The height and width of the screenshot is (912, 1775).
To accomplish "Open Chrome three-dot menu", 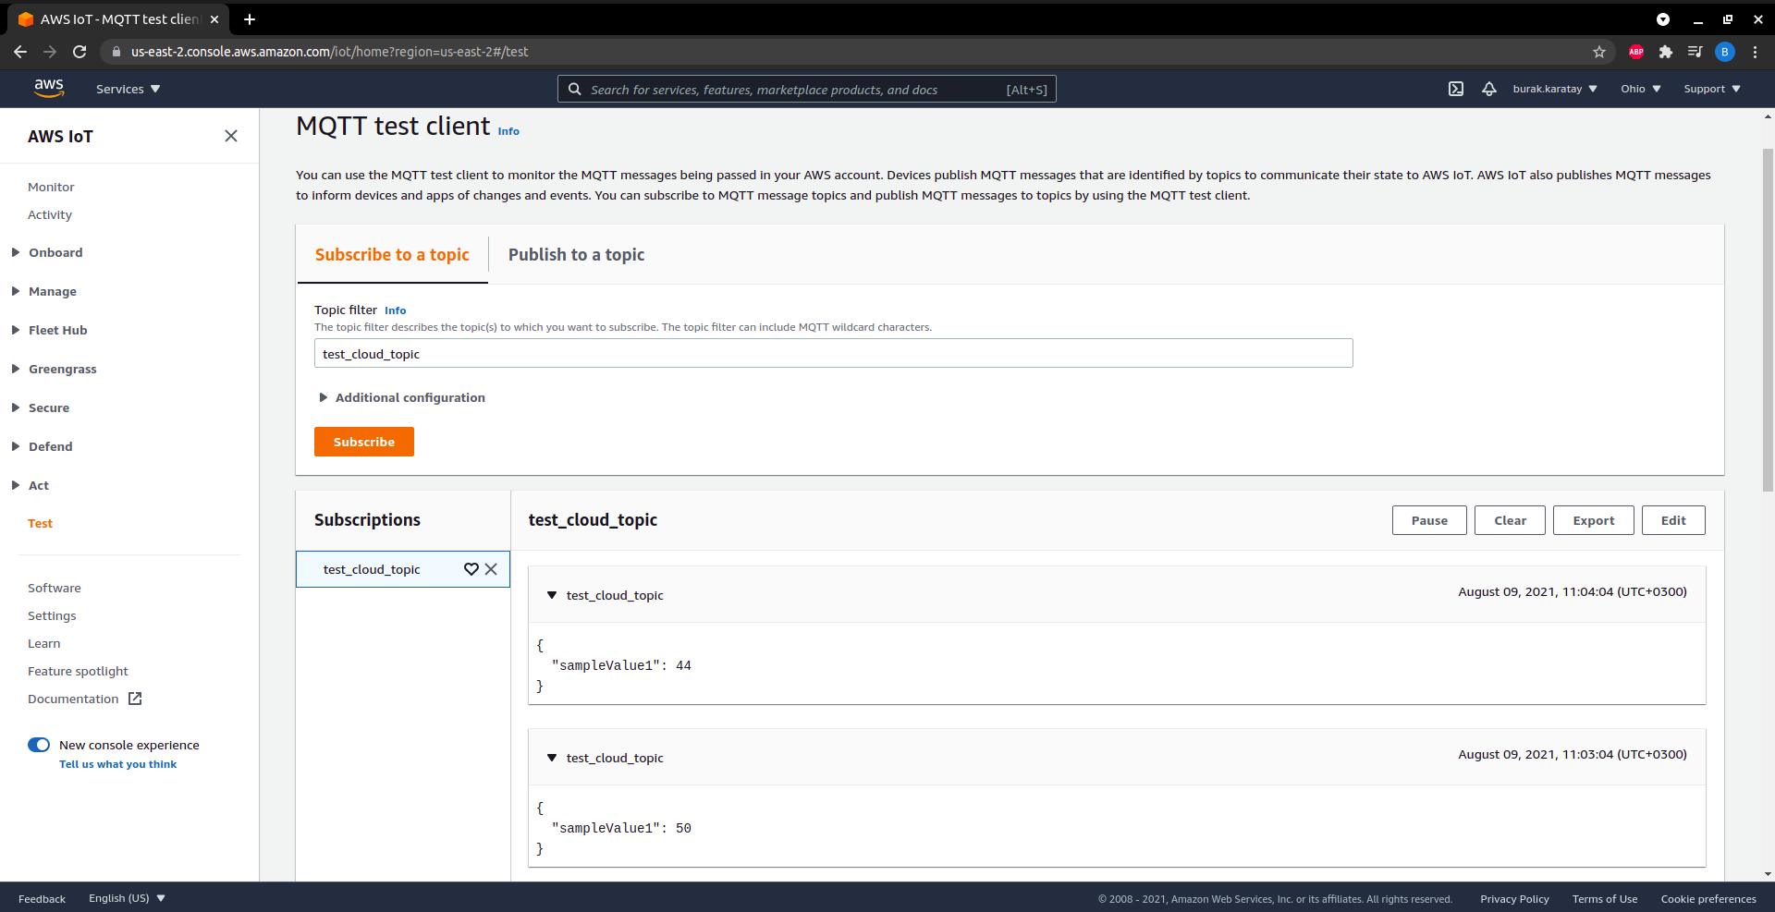I will pos(1755,52).
